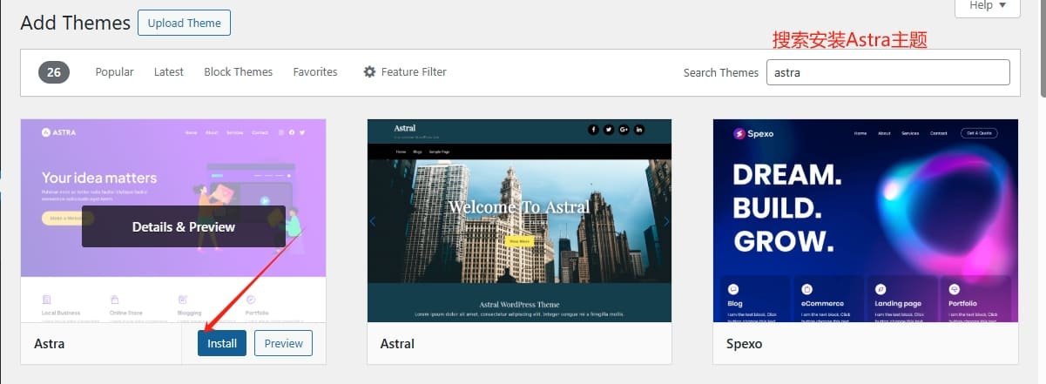Click the 26 themes count badge
This screenshot has height=384, width=1046.
point(54,72)
